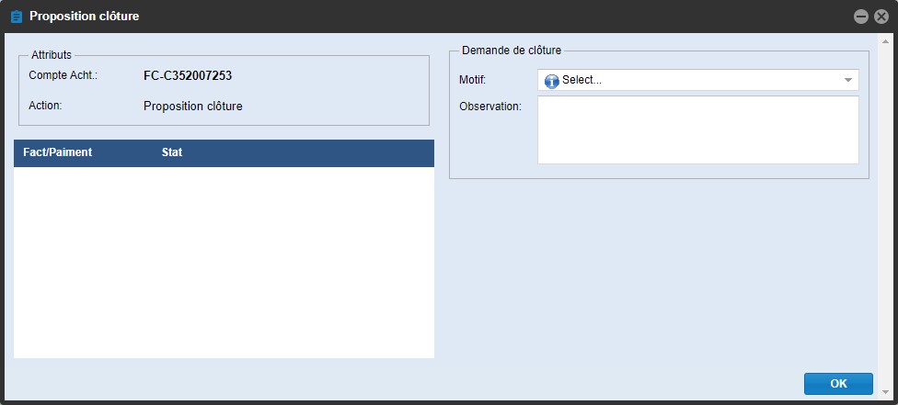Image resolution: width=898 pixels, height=405 pixels.
Task: Click the Action label in Attributs
Action: pyautogui.click(x=45, y=106)
